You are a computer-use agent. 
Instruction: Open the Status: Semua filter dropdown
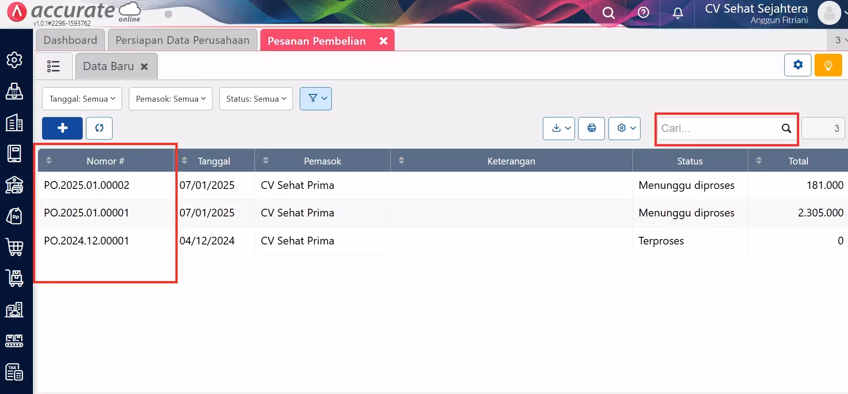click(x=256, y=98)
